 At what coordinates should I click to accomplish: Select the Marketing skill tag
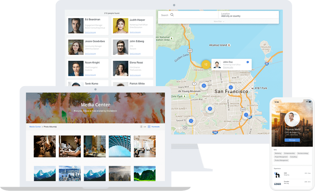(x=278, y=153)
